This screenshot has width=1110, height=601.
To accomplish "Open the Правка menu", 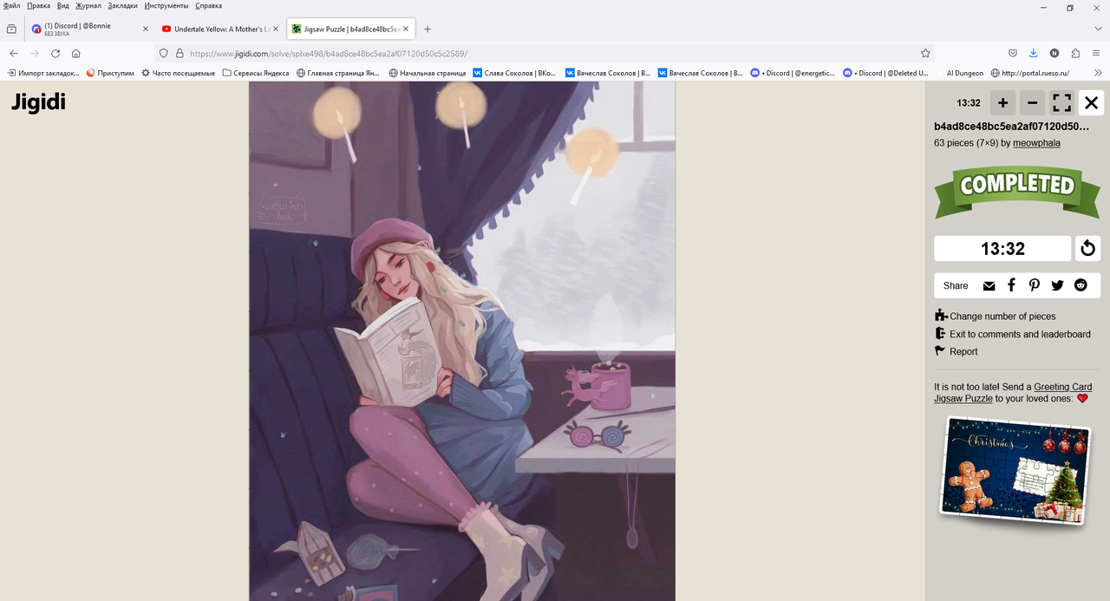I will pos(38,6).
